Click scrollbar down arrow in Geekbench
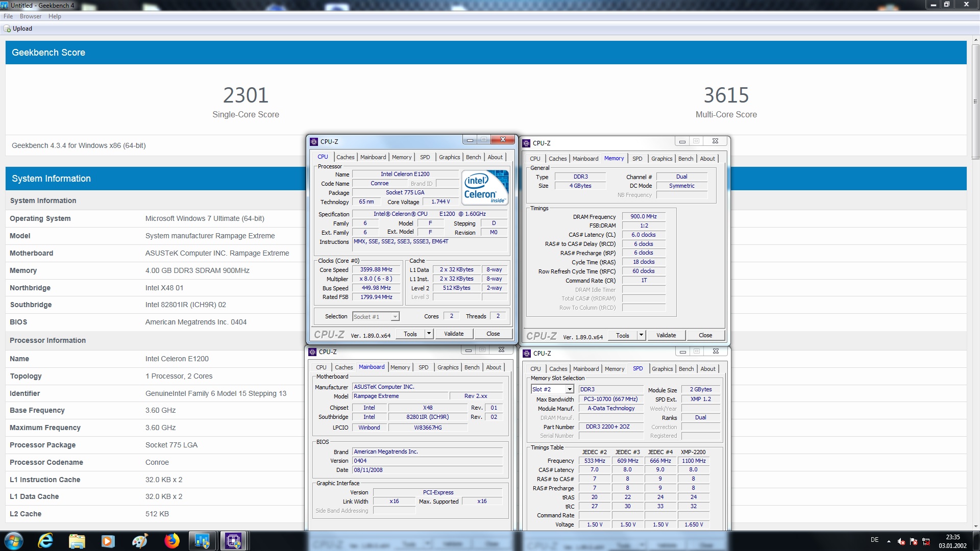980x551 pixels. tap(975, 526)
